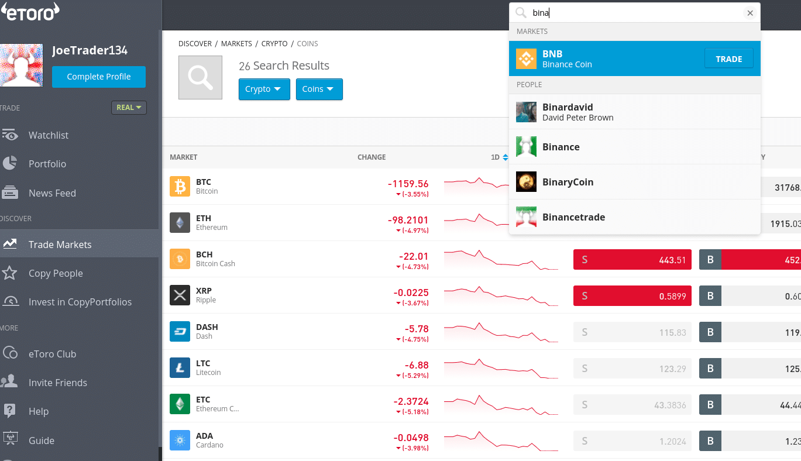The image size is (801, 461).
Task: Open Binancetrade user result
Action: 635,217
